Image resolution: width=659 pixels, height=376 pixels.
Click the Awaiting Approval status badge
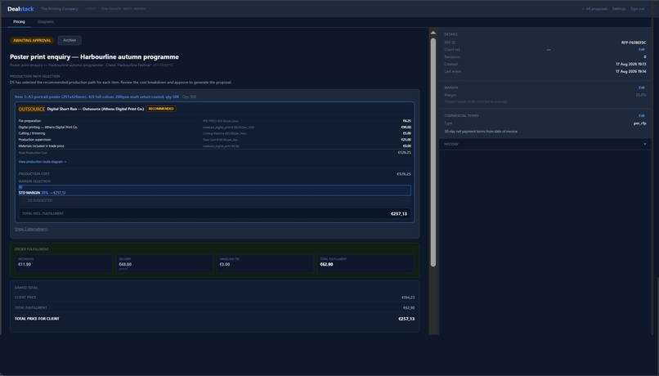[x=32, y=41]
